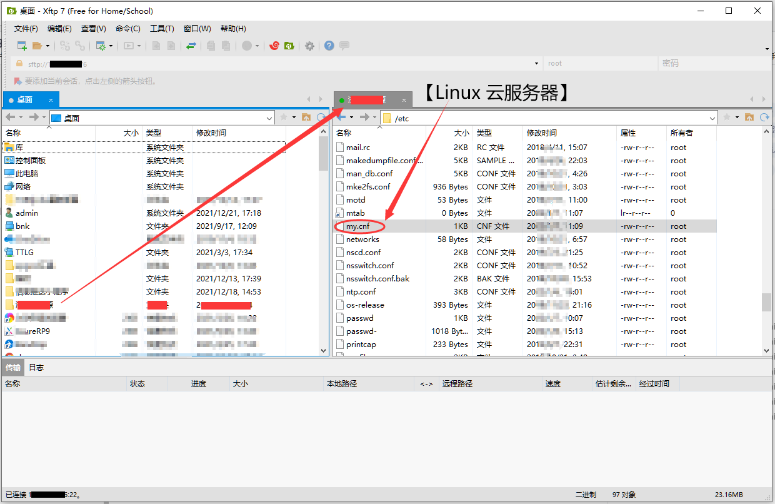Click the remote pane bookmark star
The width and height of the screenshot is (775, 504).
727,117
